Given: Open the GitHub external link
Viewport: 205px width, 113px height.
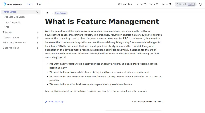Looking at the screenshot, I should (141, 4).
